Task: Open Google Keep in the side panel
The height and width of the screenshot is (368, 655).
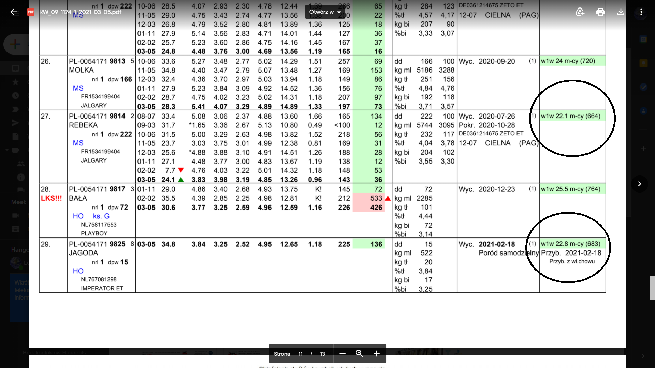Action: [x=643, y=63]
